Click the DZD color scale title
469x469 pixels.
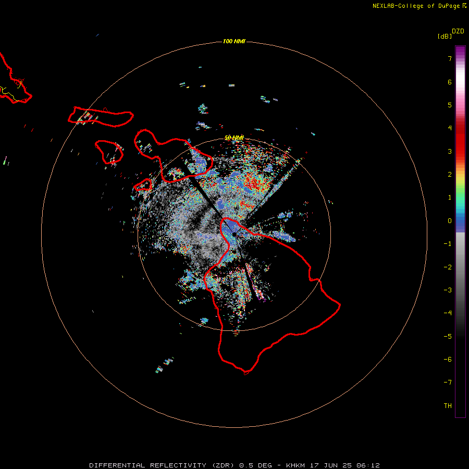click(x=458, y=31)
